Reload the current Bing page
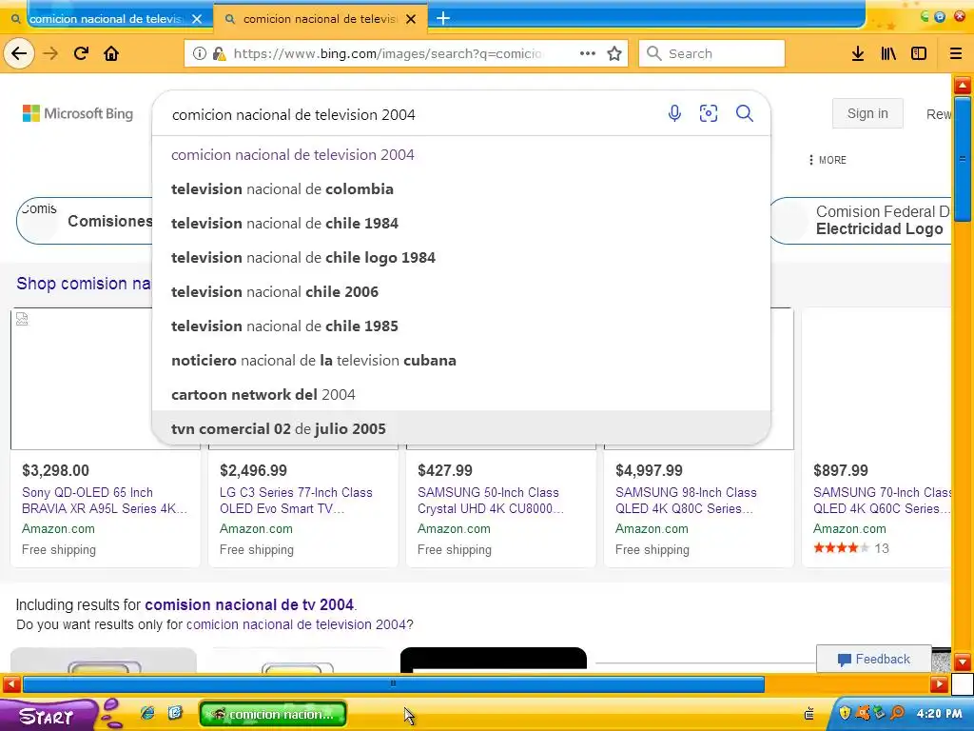The height and width of the screenshot is (731, 974). [x=81, y=53]
